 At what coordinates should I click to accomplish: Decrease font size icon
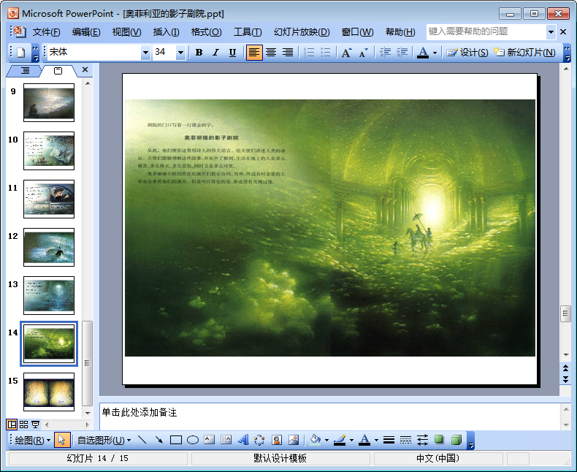click(x=363, y=53)
